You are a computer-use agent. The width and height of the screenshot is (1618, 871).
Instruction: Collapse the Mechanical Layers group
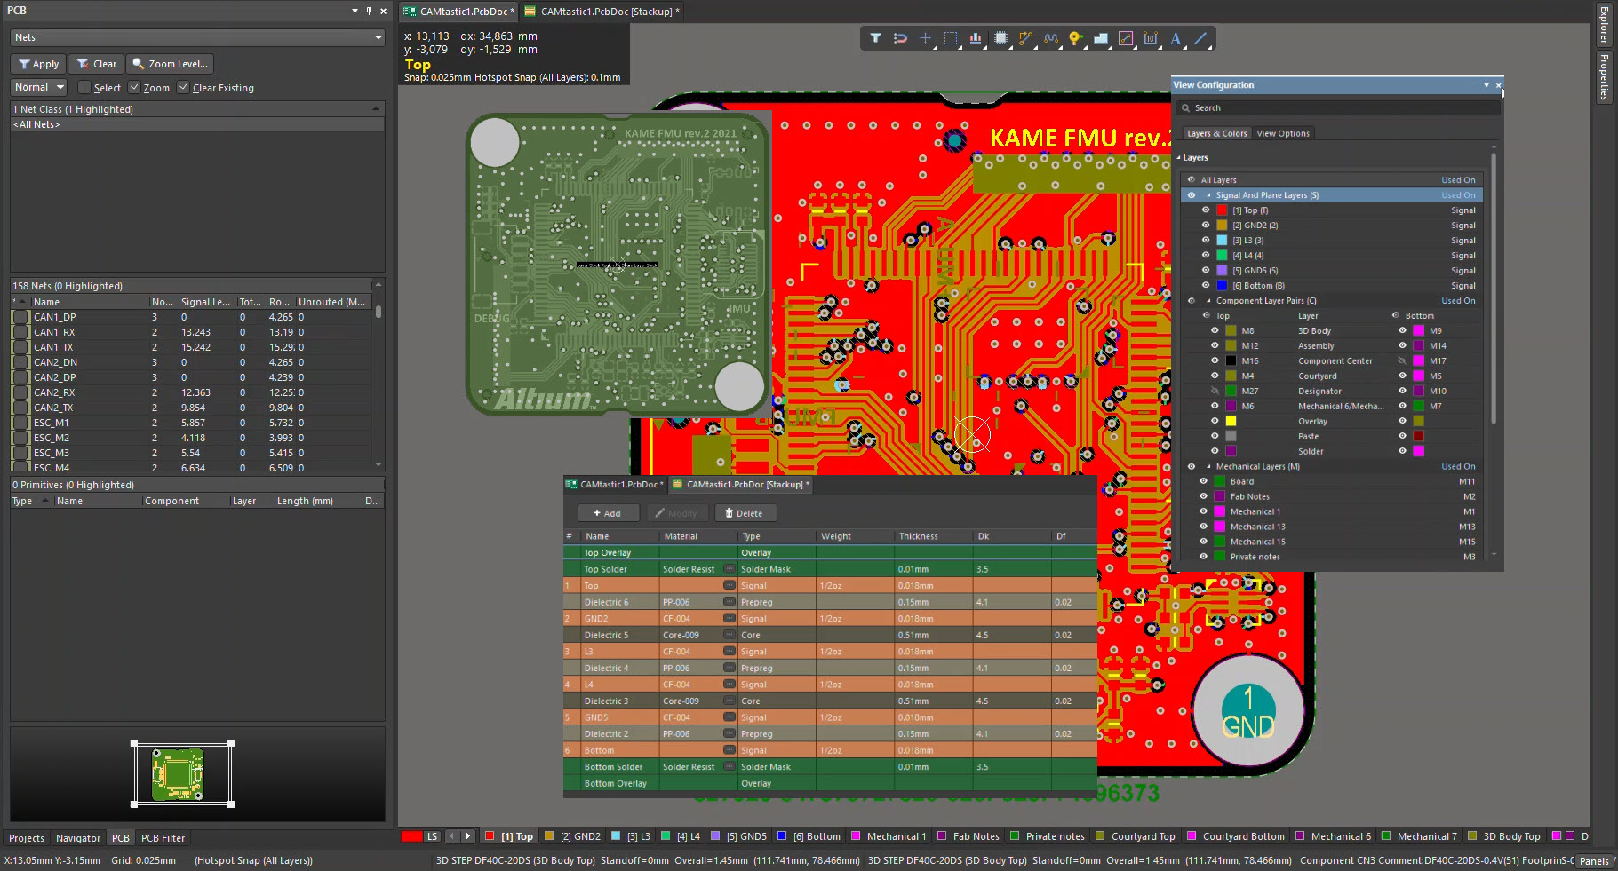(x=1208, y=466)
